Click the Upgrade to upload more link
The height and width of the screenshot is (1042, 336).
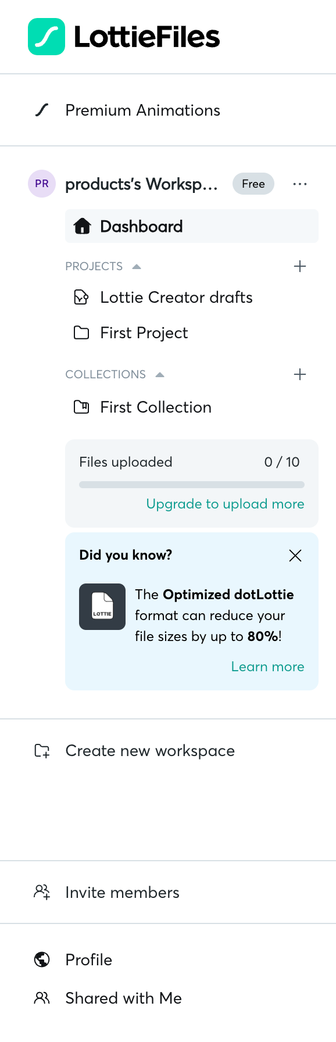click(x=225, y=504)
